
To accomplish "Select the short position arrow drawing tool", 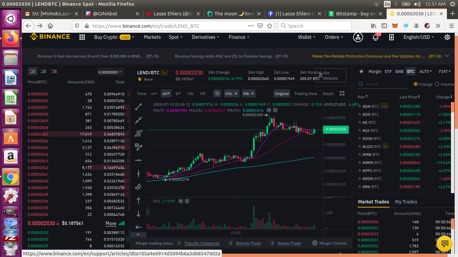I will point(138,214).
